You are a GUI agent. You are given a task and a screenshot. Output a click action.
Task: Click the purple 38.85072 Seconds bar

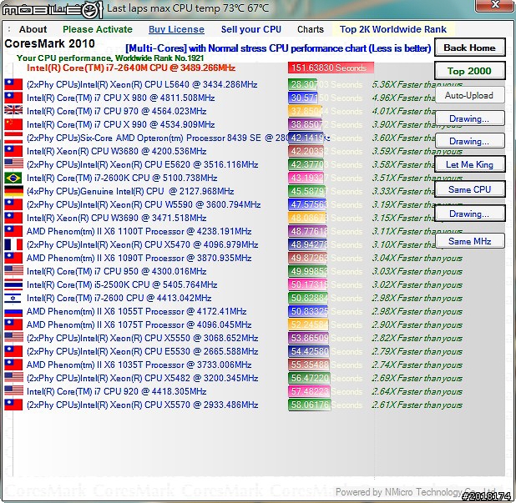coord(306,124)
